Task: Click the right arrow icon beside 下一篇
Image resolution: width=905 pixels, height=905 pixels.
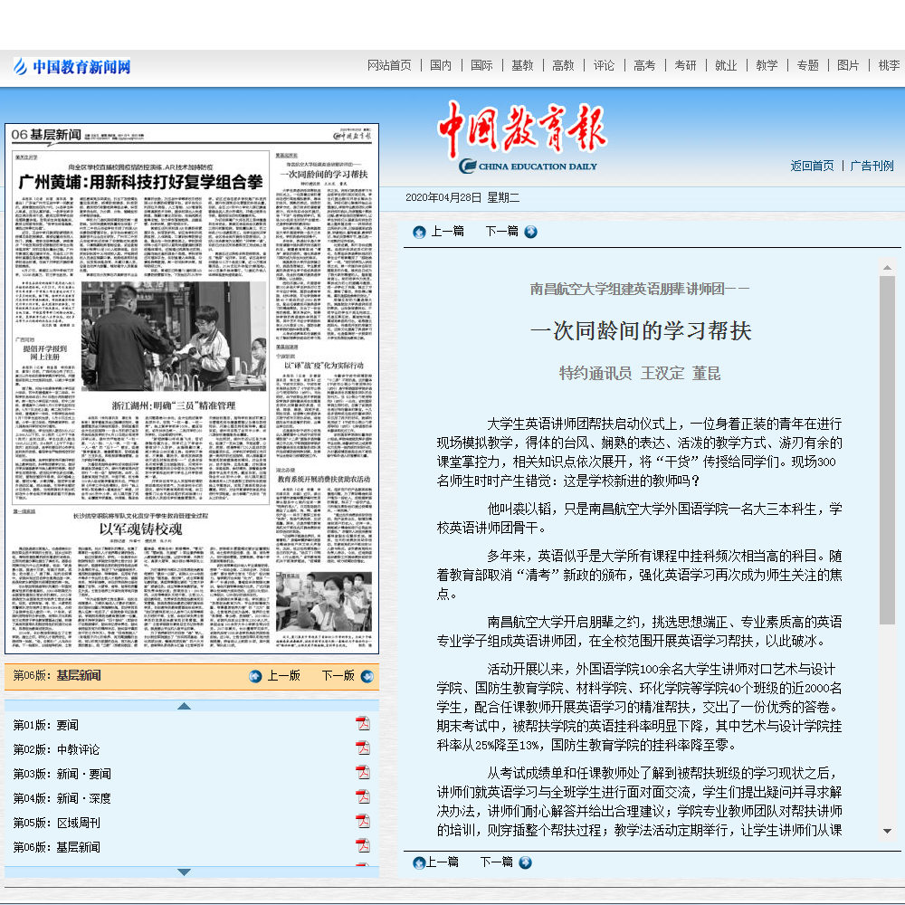Action: coord(531,232)
